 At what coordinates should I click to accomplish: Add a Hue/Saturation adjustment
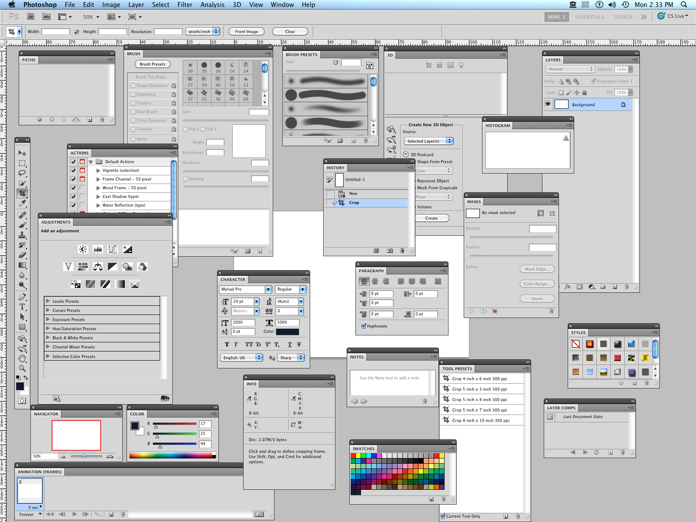click(x=83, y=266)
